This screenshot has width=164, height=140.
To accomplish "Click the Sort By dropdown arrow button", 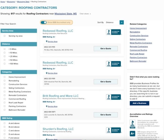I will coord(122,22).
